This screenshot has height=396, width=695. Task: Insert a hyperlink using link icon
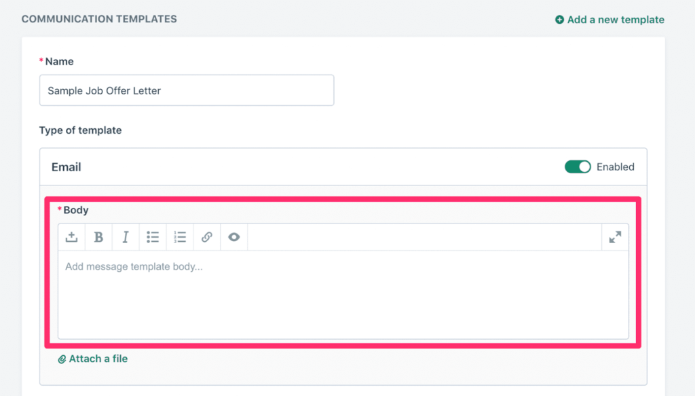pyautogui.click(x=206, y=237)
